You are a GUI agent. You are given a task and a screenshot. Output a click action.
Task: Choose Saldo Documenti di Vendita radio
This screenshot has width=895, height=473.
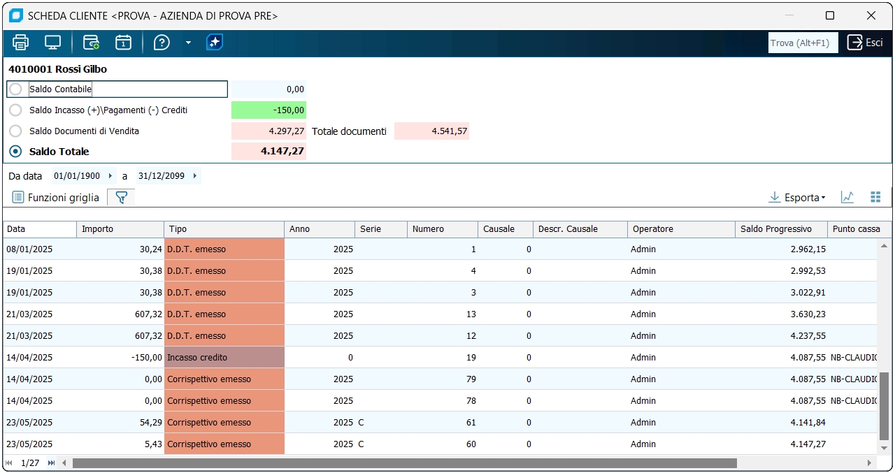click(15, 131)
